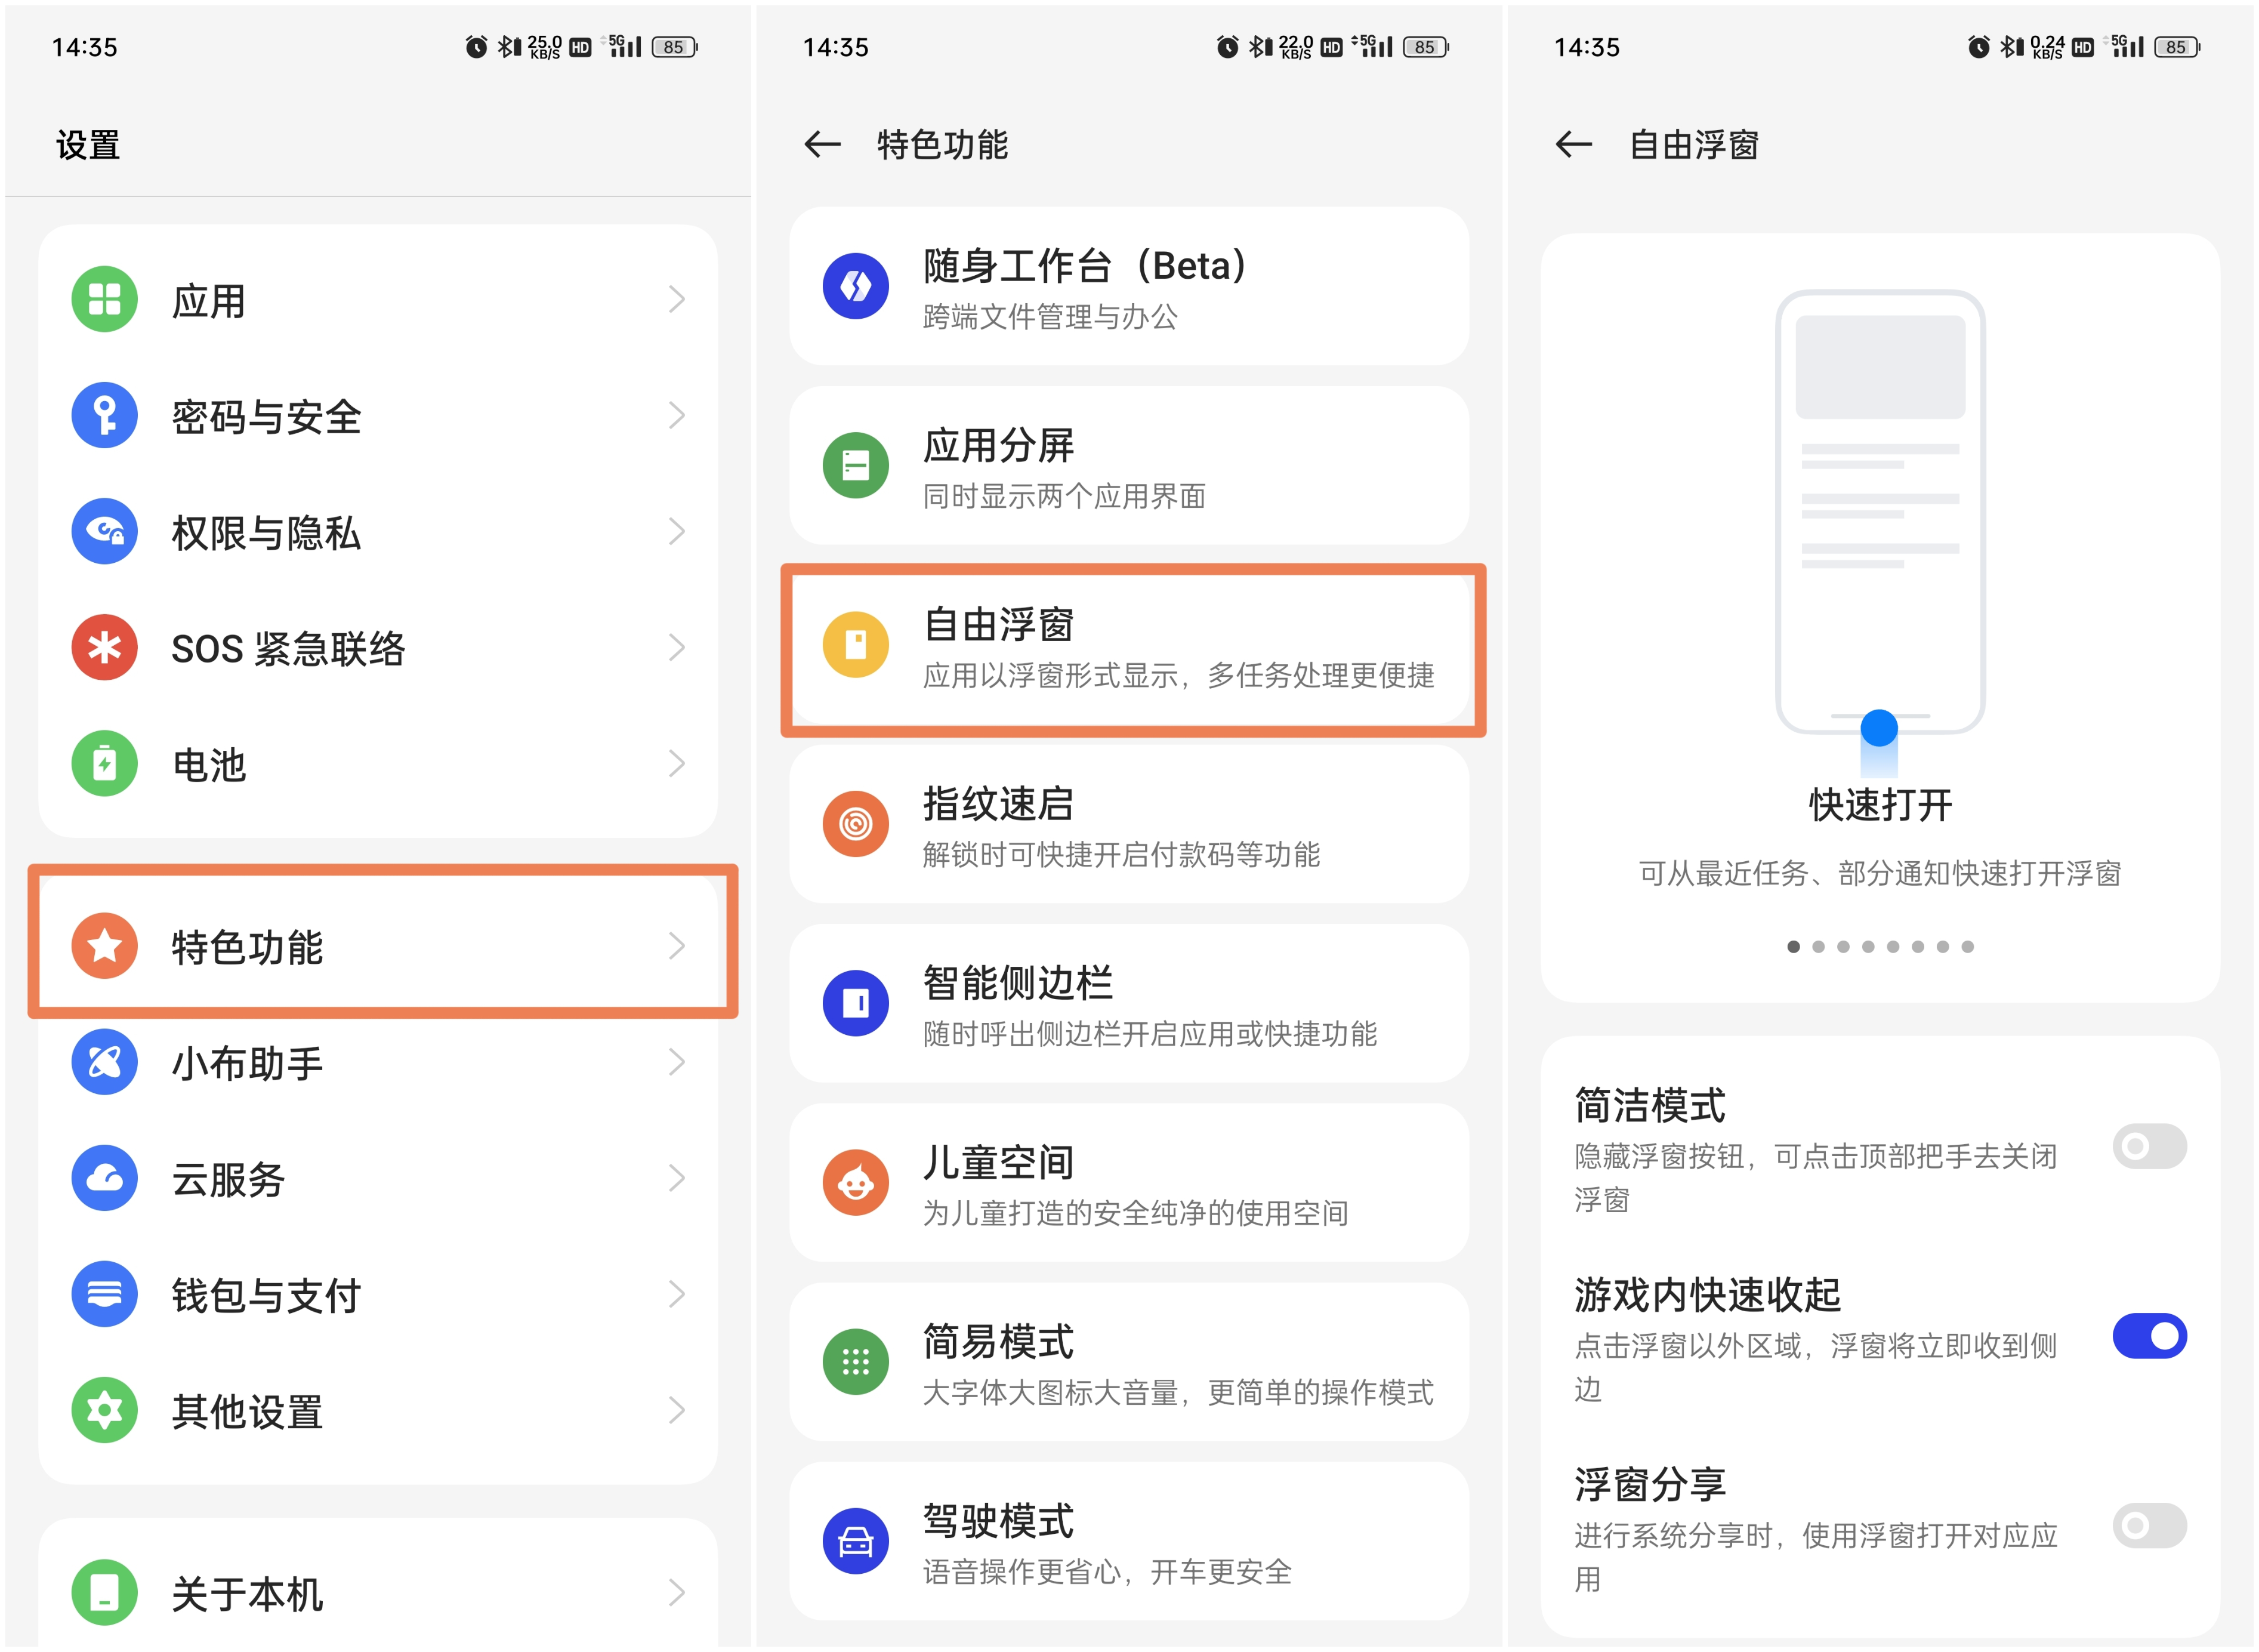Tap chevron next to 其他设置
The width and height of the screenshot is (2259, 1652).
pos(677,1411)
